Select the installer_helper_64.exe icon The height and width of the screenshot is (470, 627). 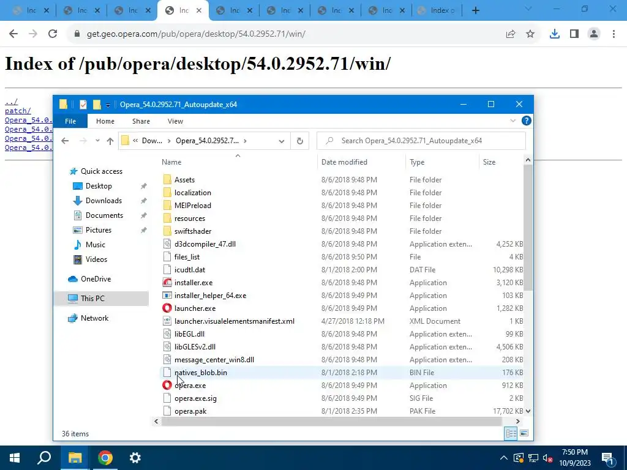[x=167, y=296]
